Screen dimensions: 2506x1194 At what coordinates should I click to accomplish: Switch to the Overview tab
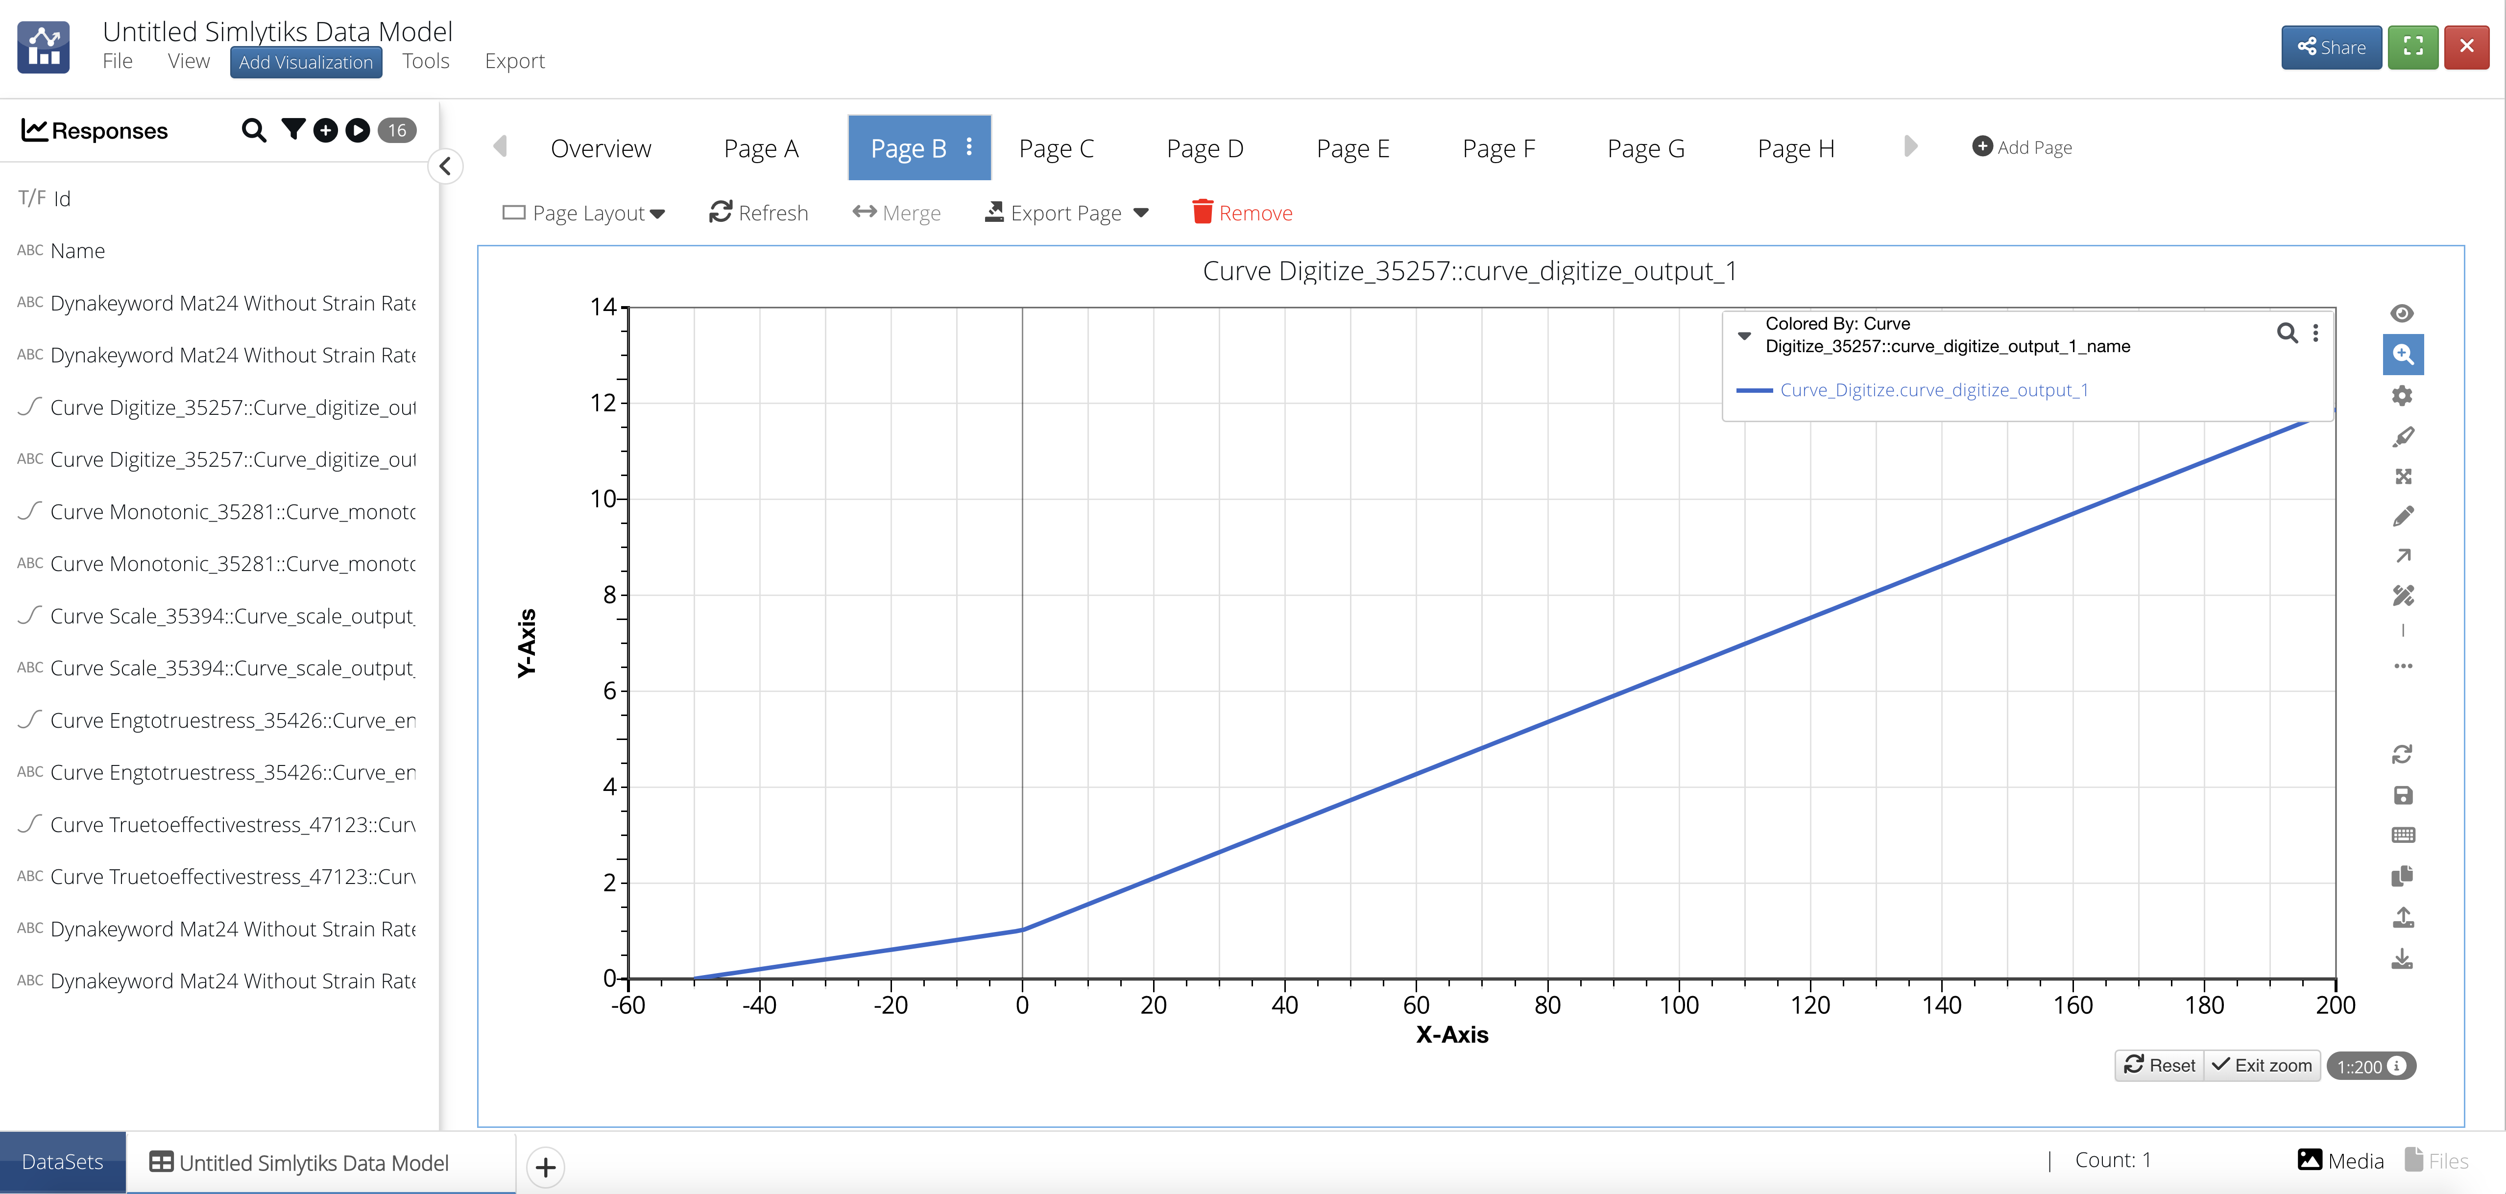(x=601, y=148)
